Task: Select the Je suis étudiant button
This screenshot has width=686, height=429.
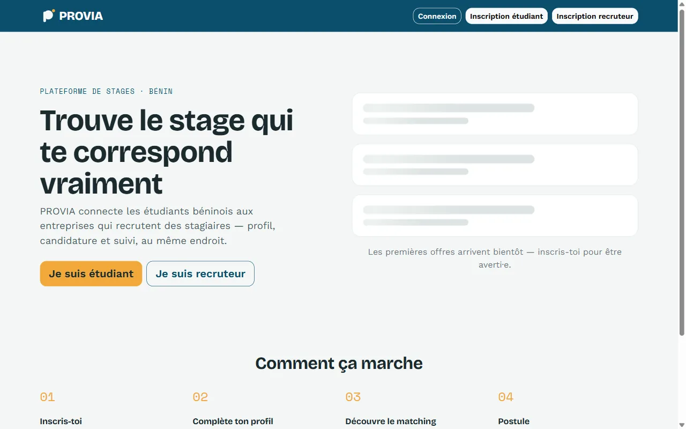Action: point(91,273)
